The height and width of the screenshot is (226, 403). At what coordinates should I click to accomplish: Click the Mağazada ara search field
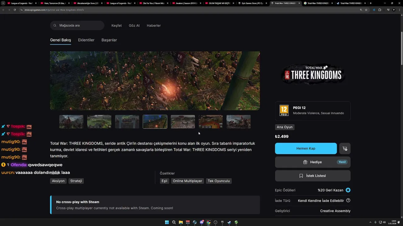77,25
